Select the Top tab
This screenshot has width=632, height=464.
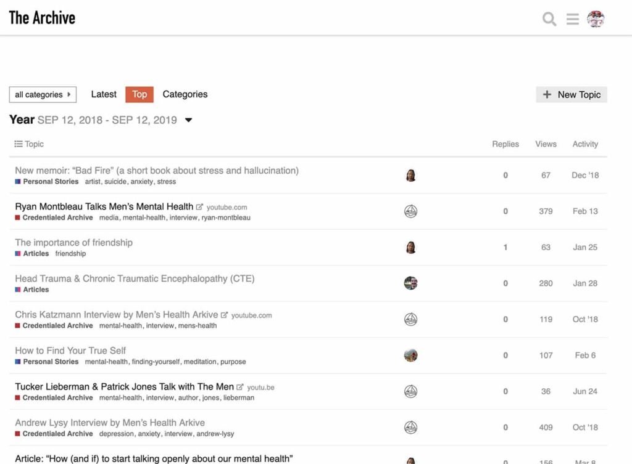[x=139, y=94]
